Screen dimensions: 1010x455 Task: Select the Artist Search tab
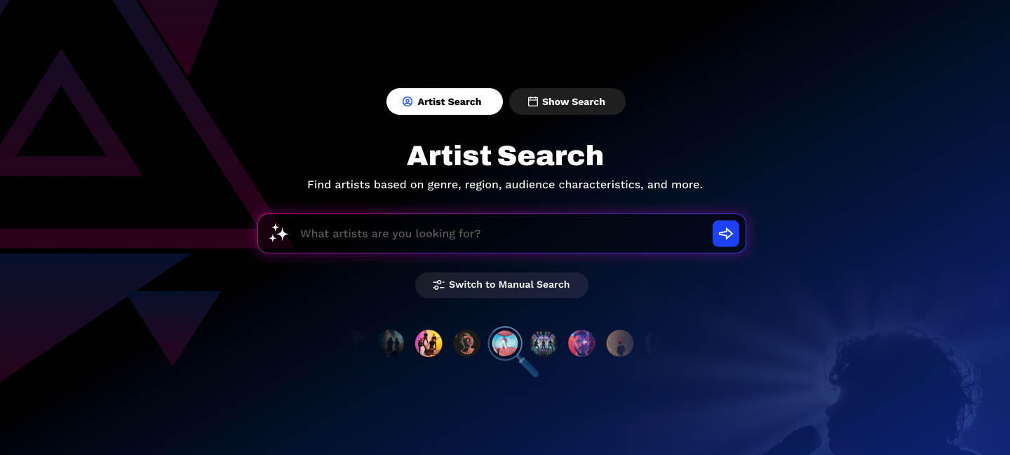445,101
